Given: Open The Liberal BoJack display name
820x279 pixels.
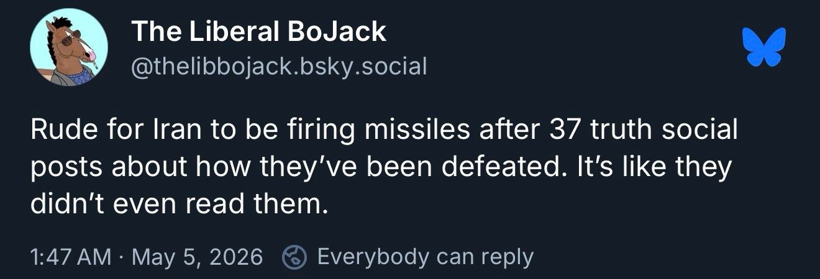Looking at the screenshot, I should pos(260,32).
